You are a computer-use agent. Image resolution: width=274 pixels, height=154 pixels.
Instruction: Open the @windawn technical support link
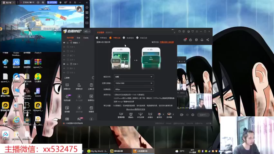pos(136,109)
